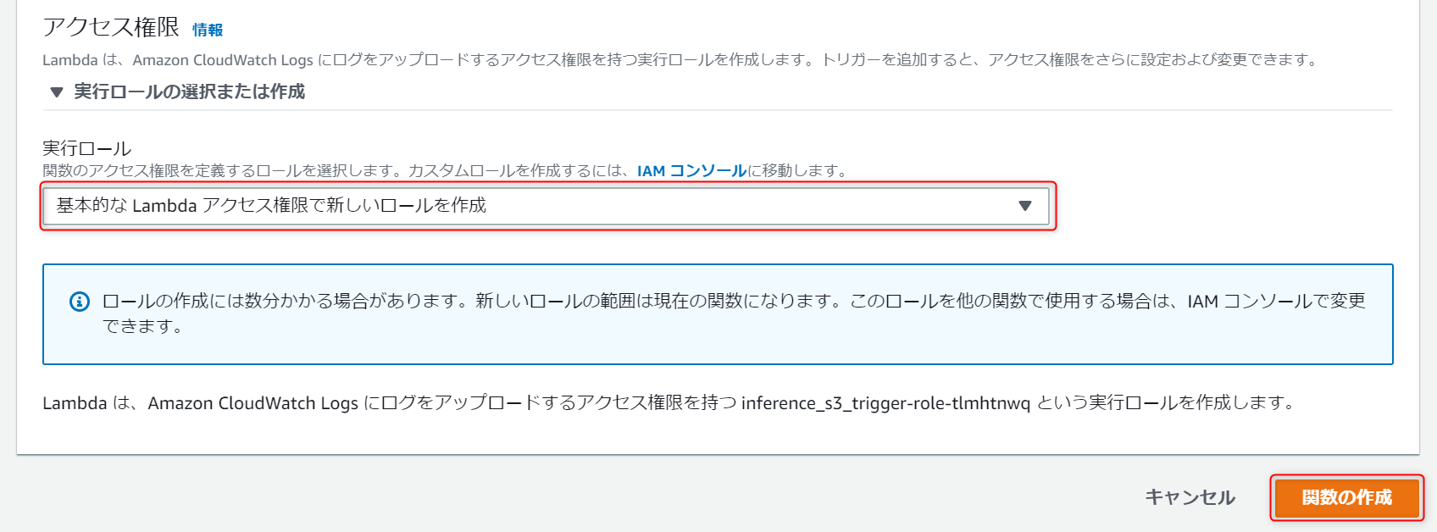Image resolution: width=1437 pixels, height=532 pixels.
Task: Click the 情報 link beside アクセス権限
Action: (x=208, y=30)
